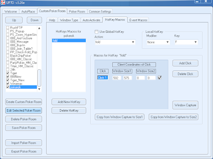Image resolution: width=213 pixels, height=159 pixels.
Task: Switch to the Welcome tab
Action: (x=10, y=12)
